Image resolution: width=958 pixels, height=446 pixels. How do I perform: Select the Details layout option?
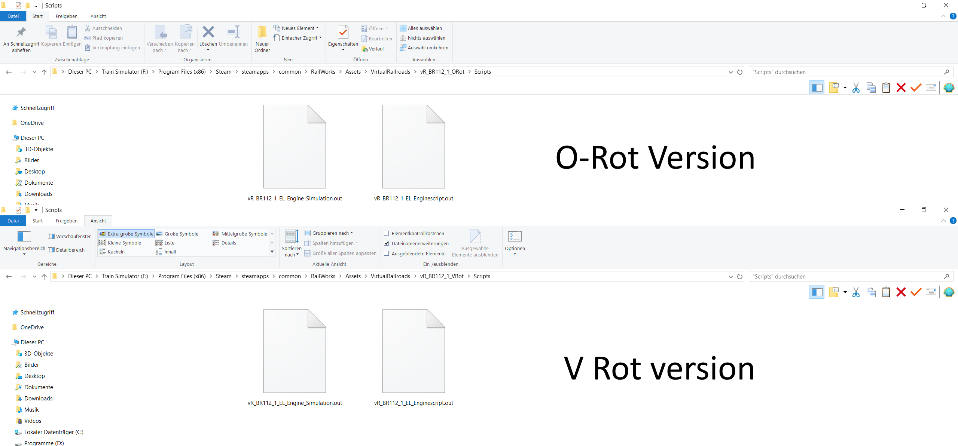[x=228, y=243]
